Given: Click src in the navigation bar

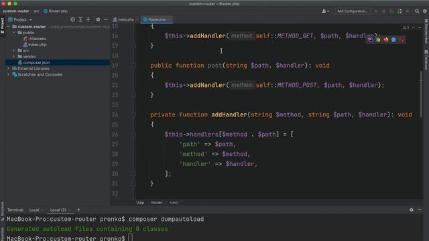Looking at the screenshot, I should pyautogui.click(x=36, y=11).
